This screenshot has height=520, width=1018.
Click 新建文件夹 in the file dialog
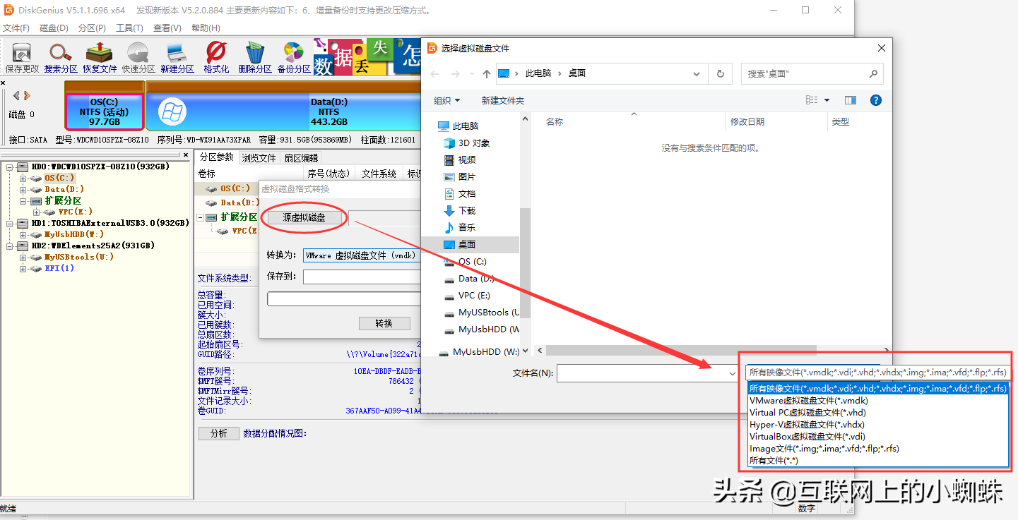coord(503,101)
